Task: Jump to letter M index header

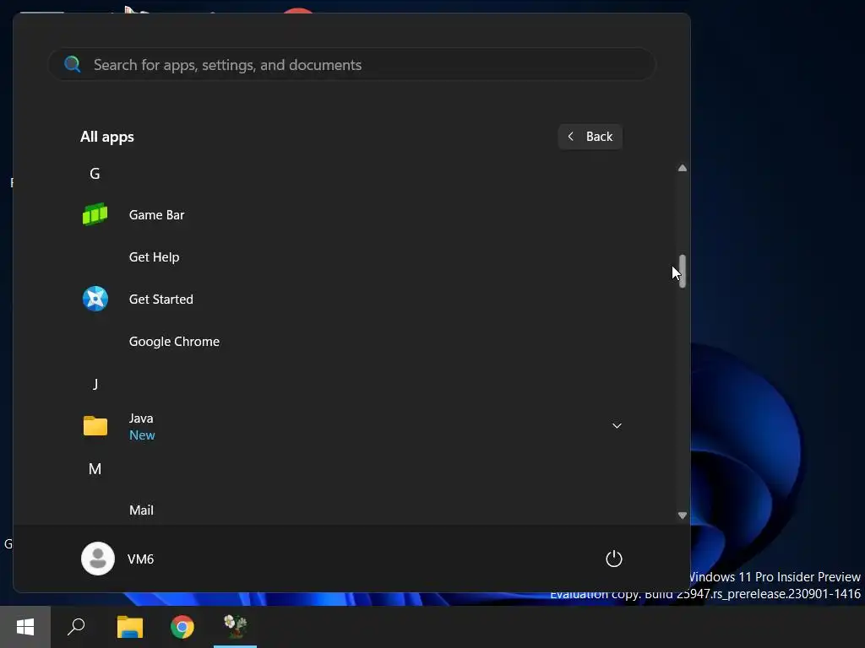Action: pyautogui.click(x=95, y=469)
